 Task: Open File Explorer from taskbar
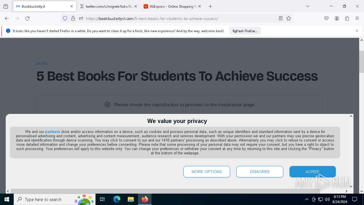131,199
